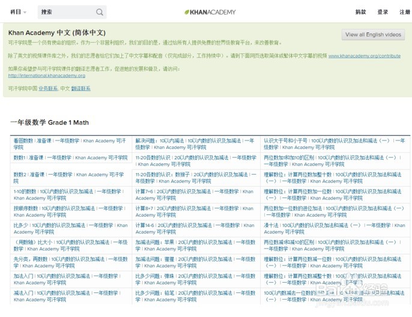
Task: Open video 理解数位:计算两位数加一位数
Action: [332, 195]
